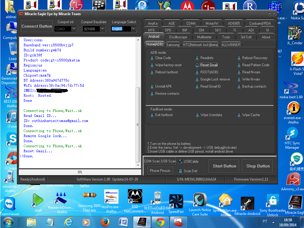Open AAmmy_v3.exe desktop icon
This screenshot has width=304, height=228.
pos(293,181)
